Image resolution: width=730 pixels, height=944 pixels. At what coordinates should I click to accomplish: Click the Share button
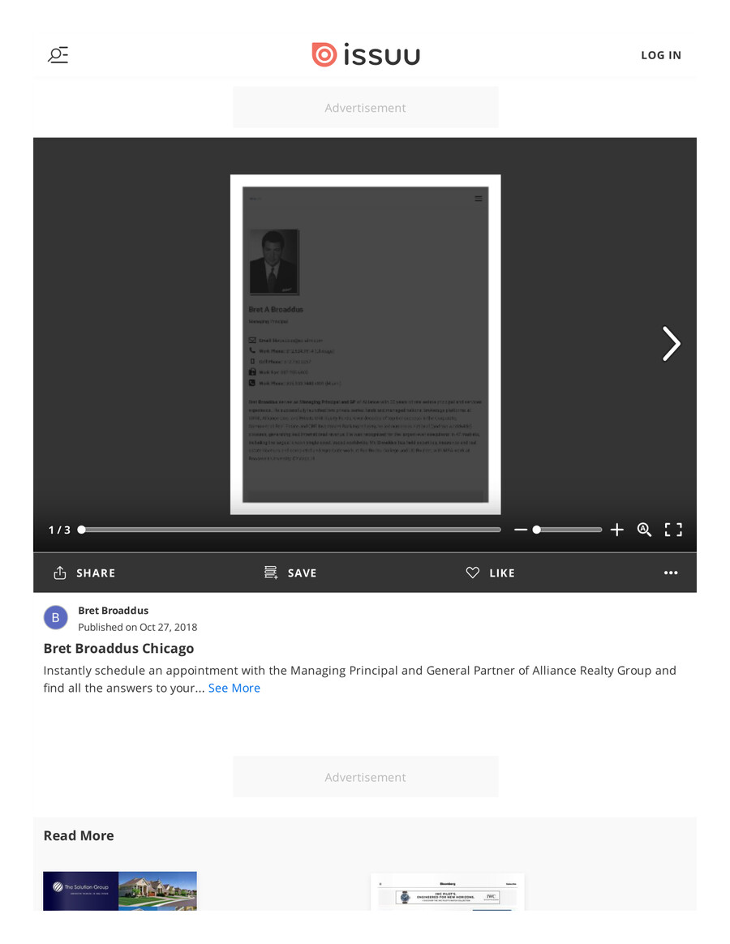tap(84, 573)
